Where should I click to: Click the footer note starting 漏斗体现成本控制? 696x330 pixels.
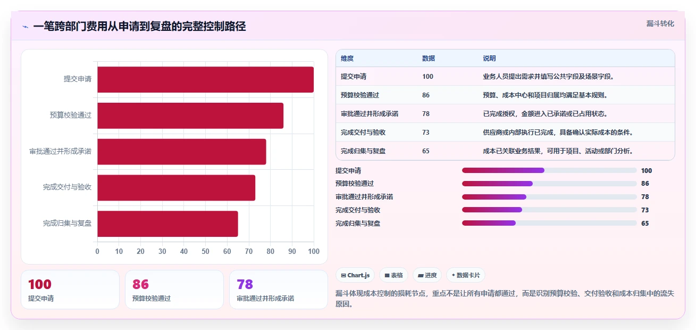(505, 299)
